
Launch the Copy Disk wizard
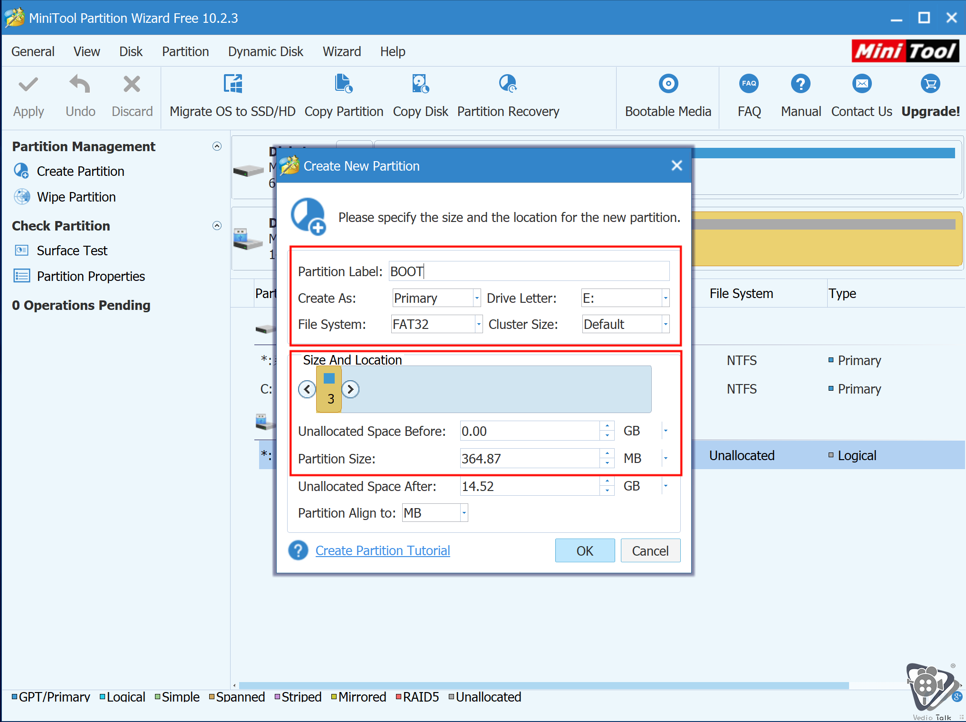[420, 96]
